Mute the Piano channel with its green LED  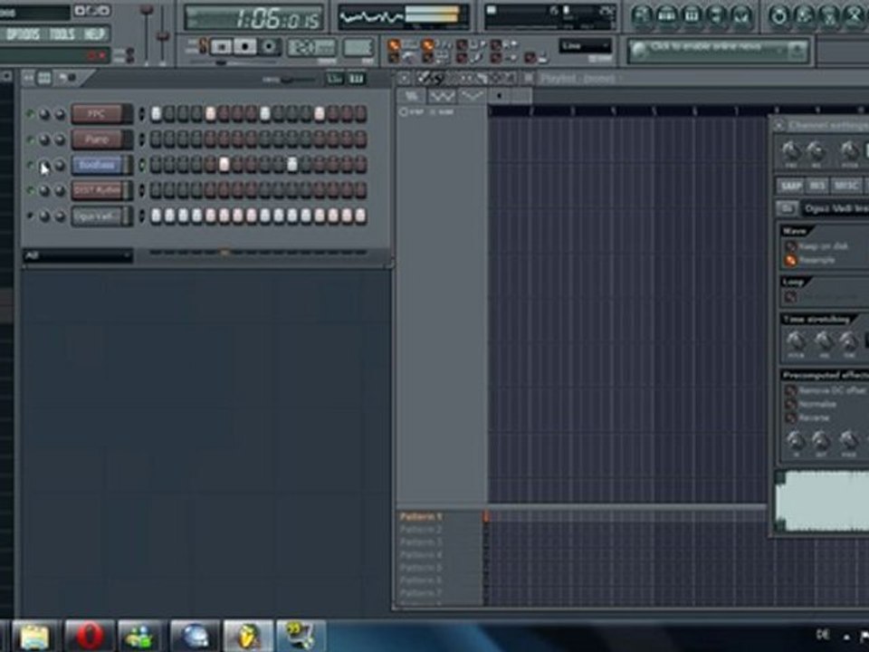30,139
